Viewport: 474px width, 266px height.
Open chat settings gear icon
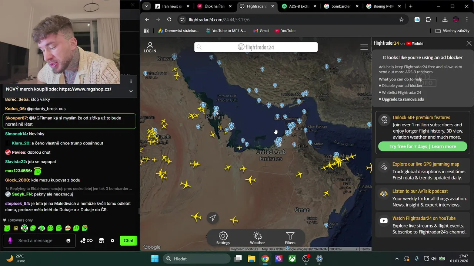click(x=113, y=241)
